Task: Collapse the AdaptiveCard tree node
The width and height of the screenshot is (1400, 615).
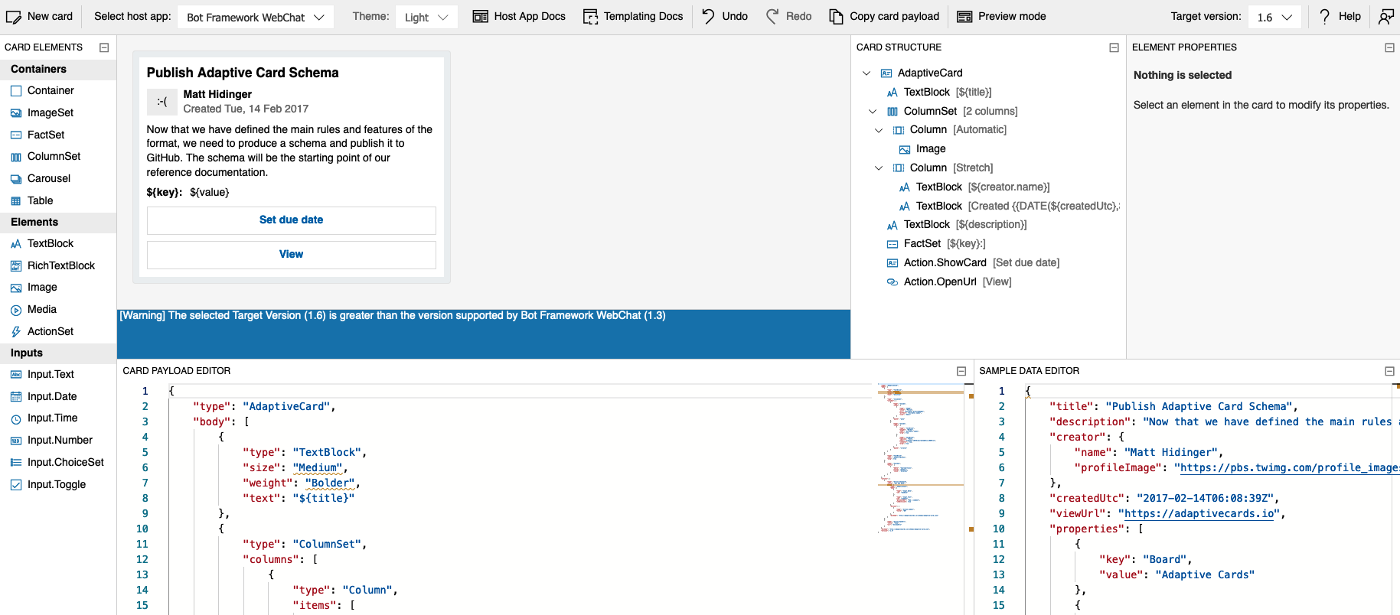Action: point(866,73)
